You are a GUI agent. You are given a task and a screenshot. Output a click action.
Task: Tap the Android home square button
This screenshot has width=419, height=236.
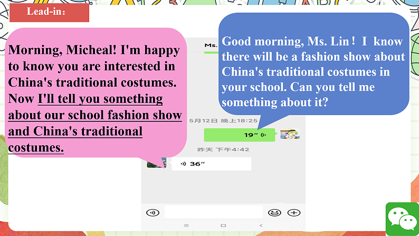(x=223, y=225)
